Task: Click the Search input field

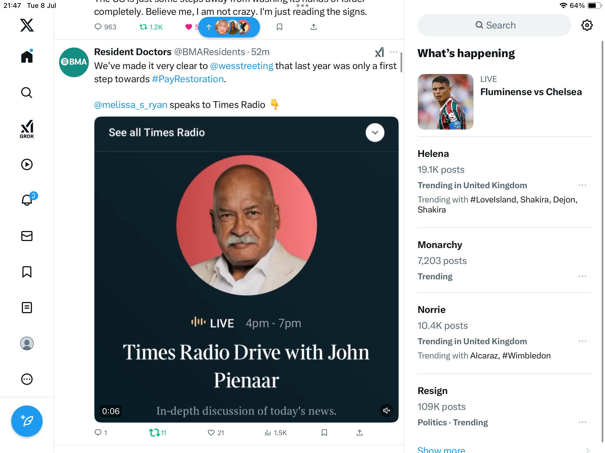Action: [x=494, y=25]
